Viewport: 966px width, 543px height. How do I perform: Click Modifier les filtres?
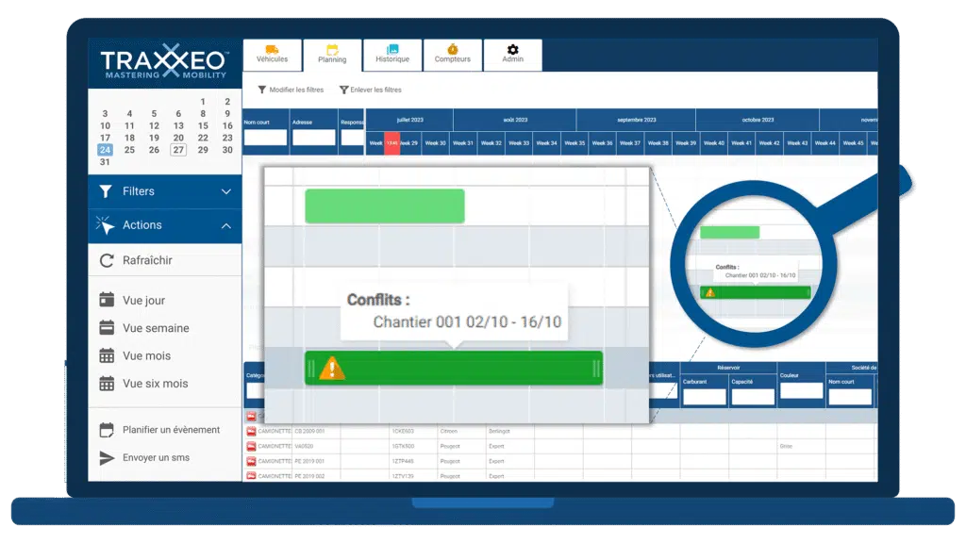pyautogui.click(x=296, y=90)
